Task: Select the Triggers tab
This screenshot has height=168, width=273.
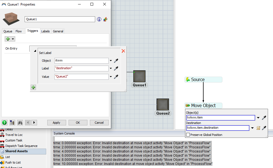Action: click(33, 31)
